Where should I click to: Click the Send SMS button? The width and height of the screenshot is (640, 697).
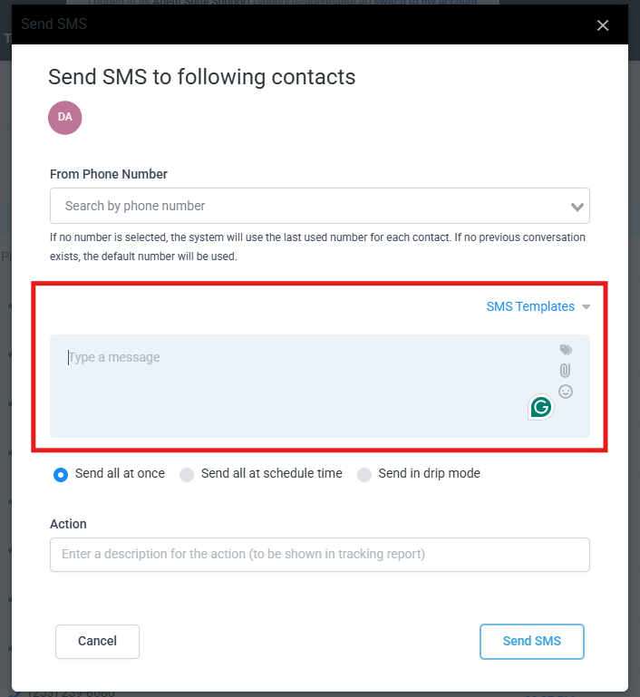pos(531,641)
